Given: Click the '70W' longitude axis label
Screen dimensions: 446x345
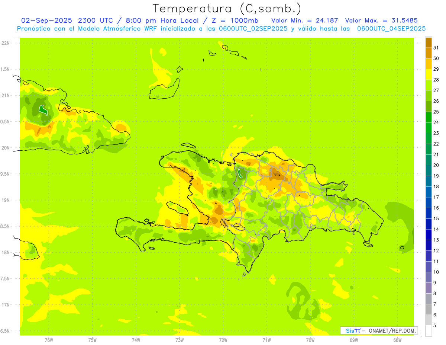Looking at the screenshot, I should (310, 340).
